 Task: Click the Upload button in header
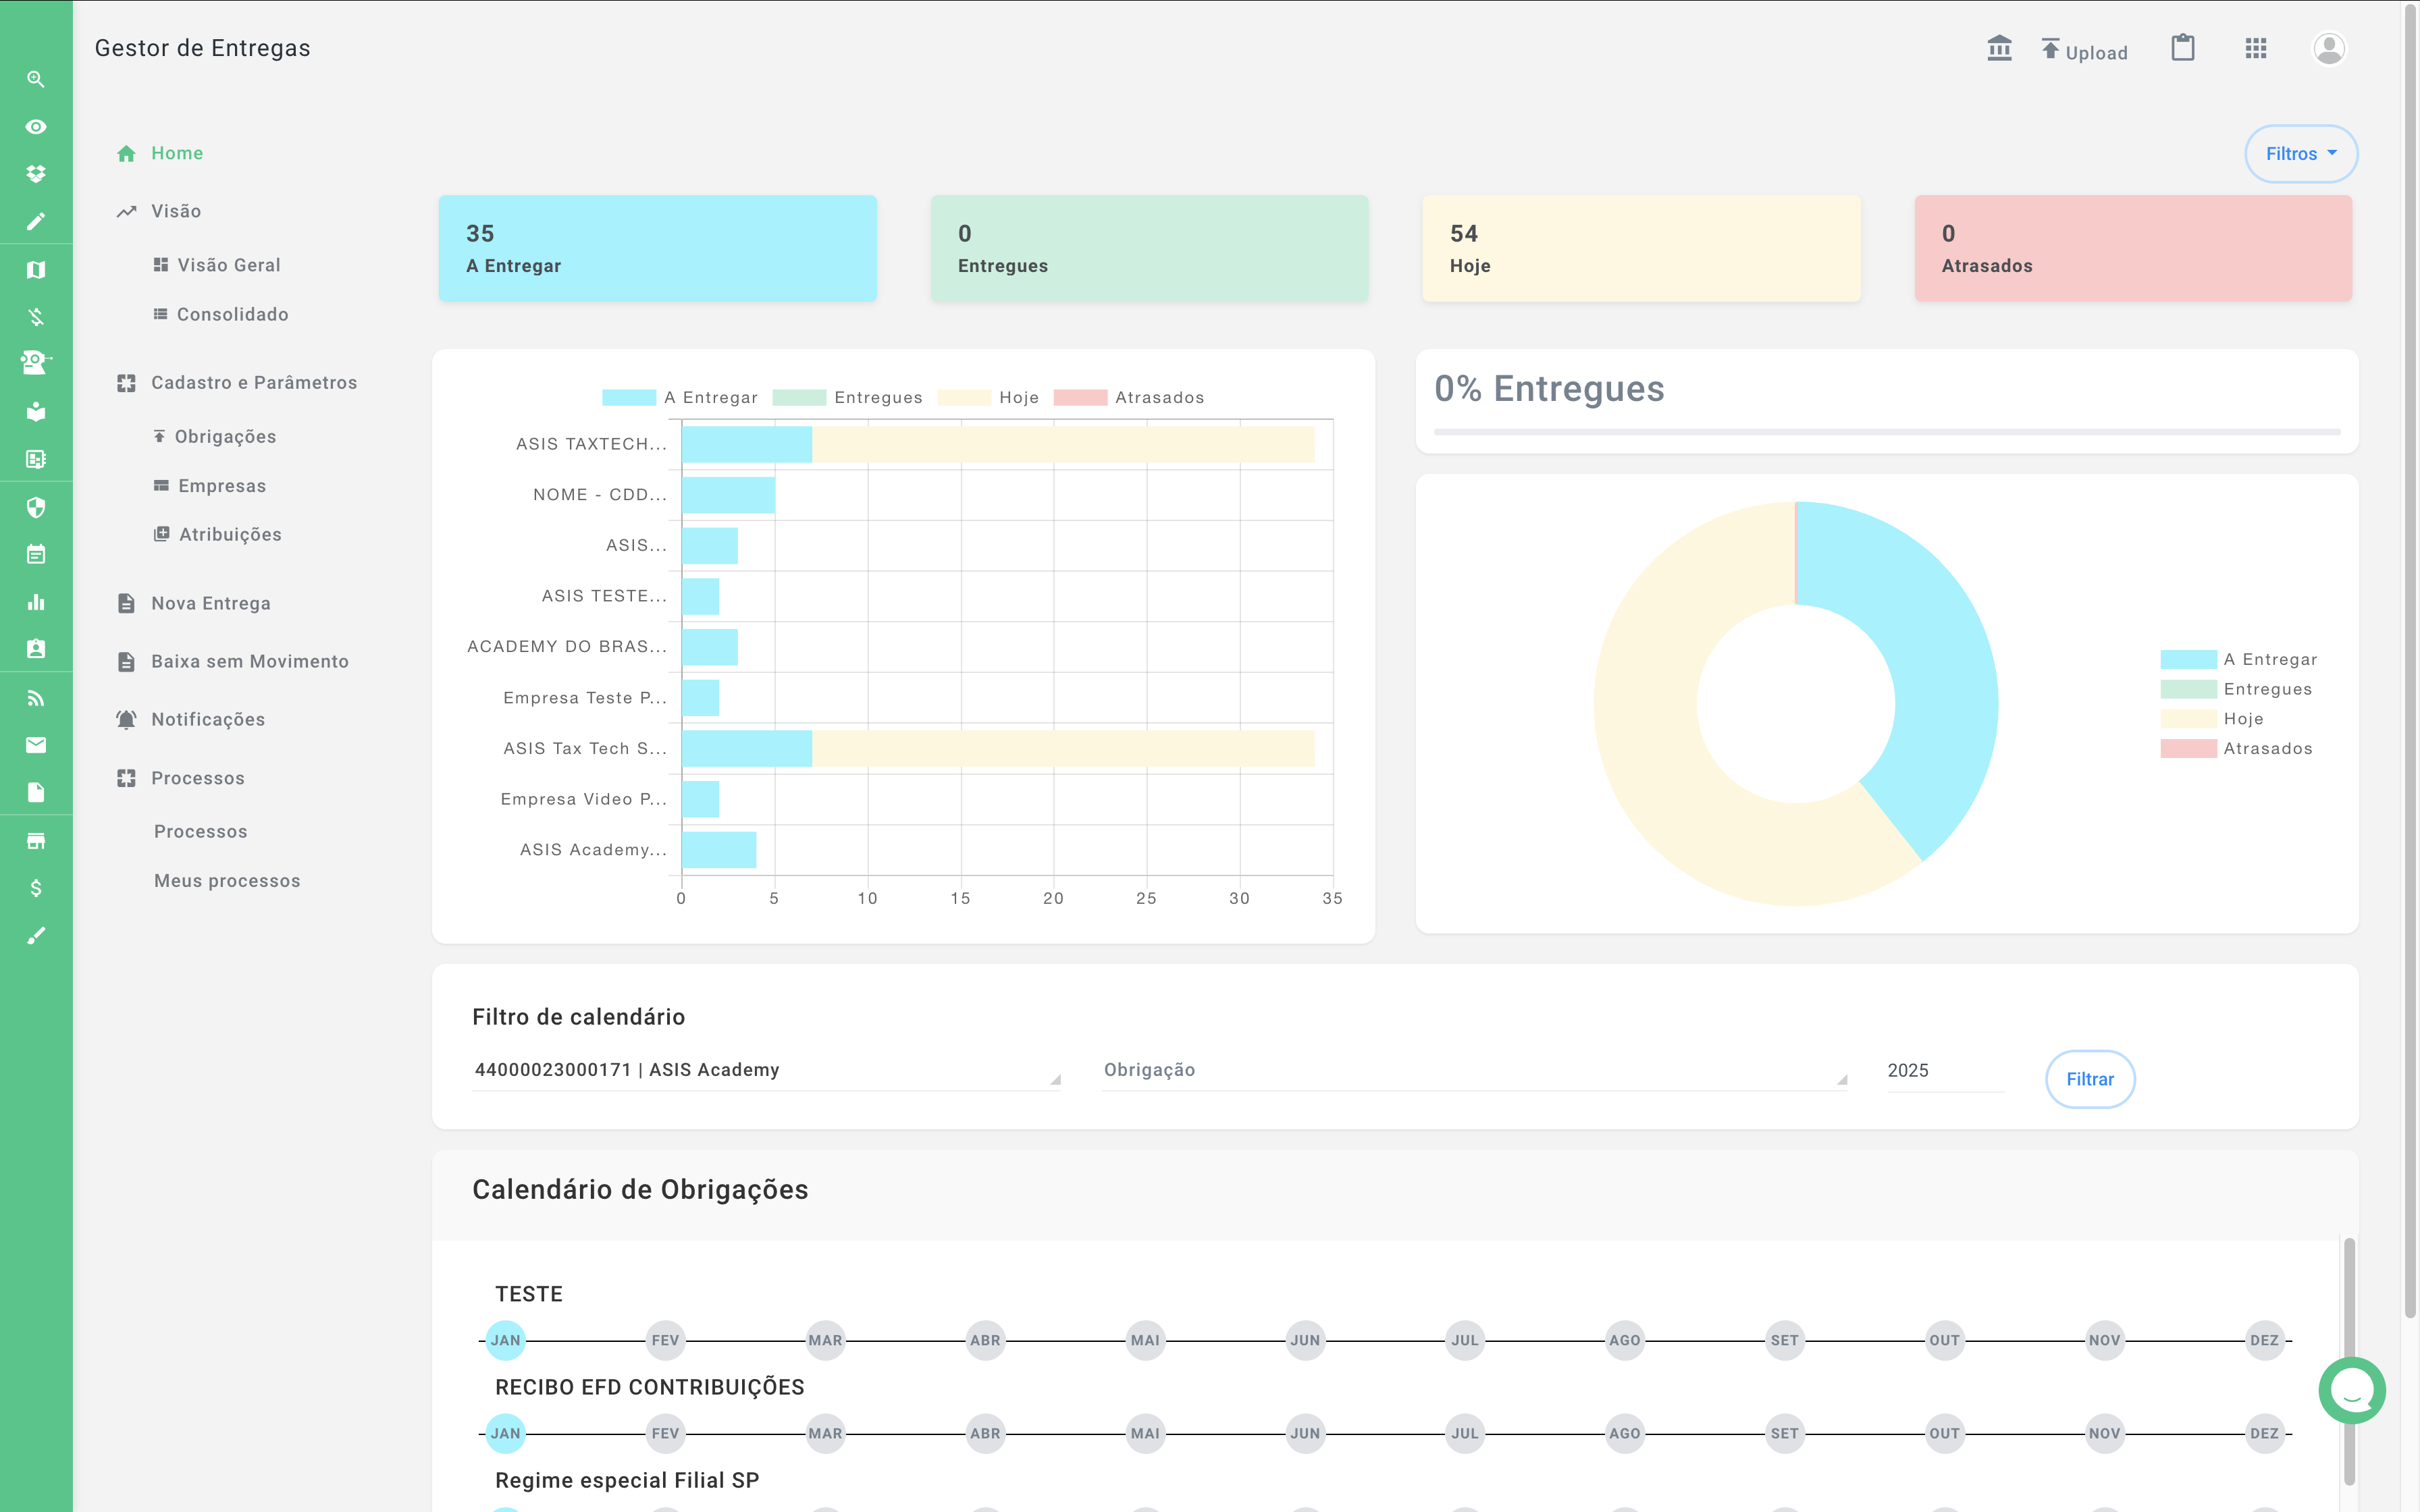[x=2084, y=50]
